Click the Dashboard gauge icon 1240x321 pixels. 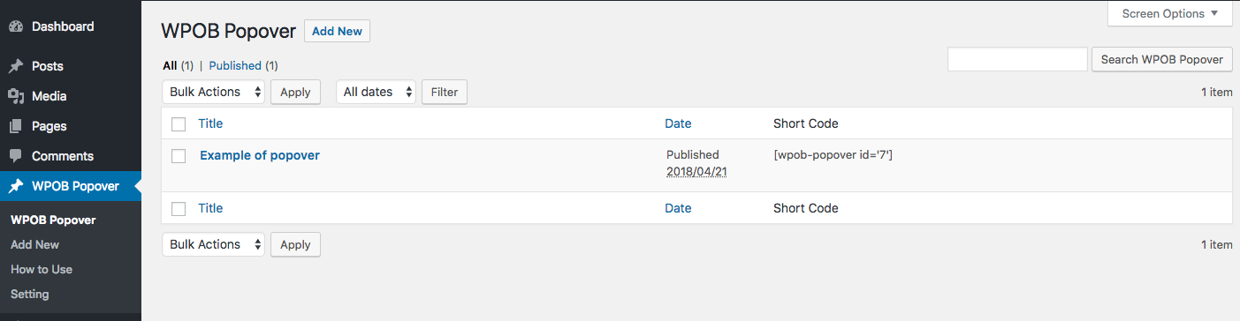[16, 26]
